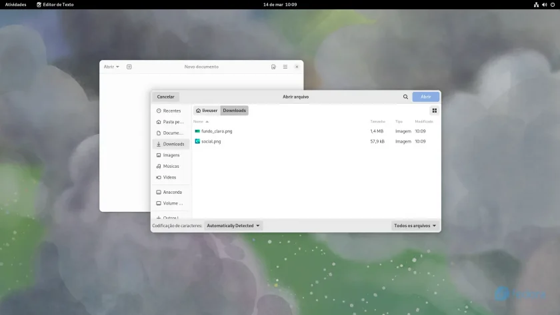The width and height of the screenshot is (560, 315).
Task: Open Atividades overview
Action: click(x=16, y=5)
